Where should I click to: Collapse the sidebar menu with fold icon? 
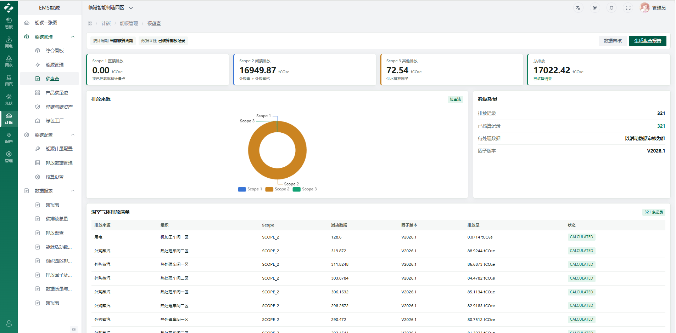coord(74,329)
